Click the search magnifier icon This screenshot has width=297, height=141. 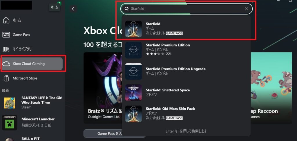[126, 9]
